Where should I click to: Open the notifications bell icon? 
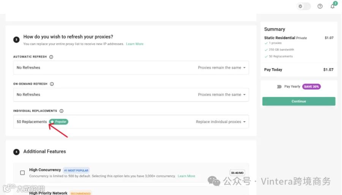pos(332,6)
